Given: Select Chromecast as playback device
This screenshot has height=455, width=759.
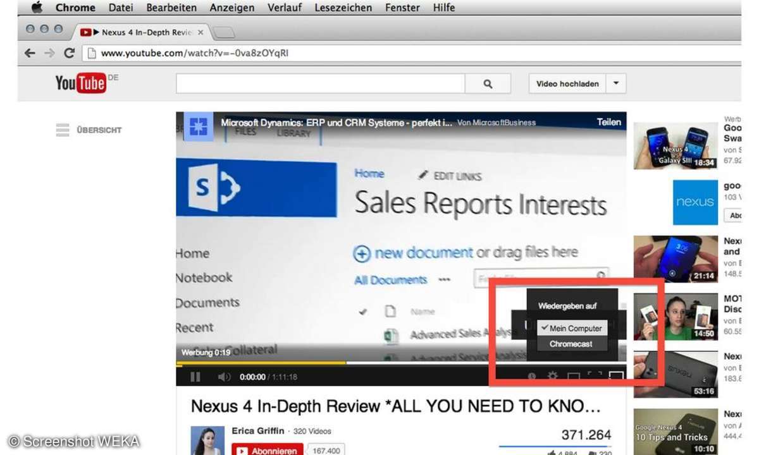Looking at the screenshot, I should (572, 344).
